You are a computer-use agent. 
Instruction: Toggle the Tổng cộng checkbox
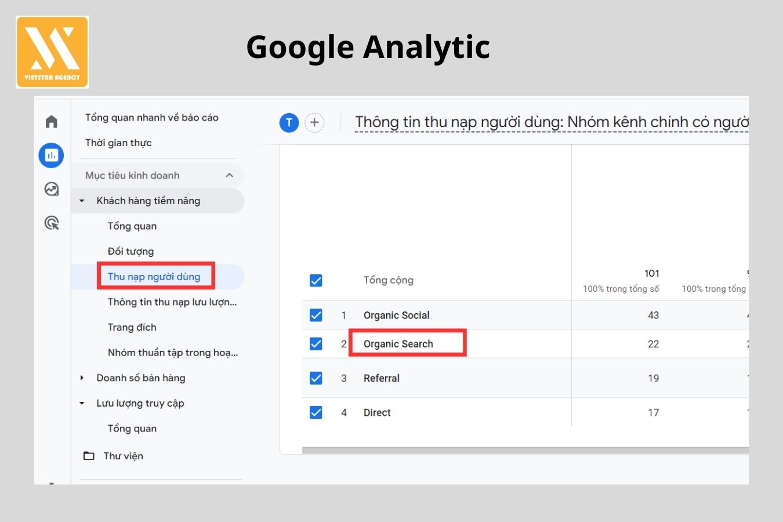click(x=316, y=281)
